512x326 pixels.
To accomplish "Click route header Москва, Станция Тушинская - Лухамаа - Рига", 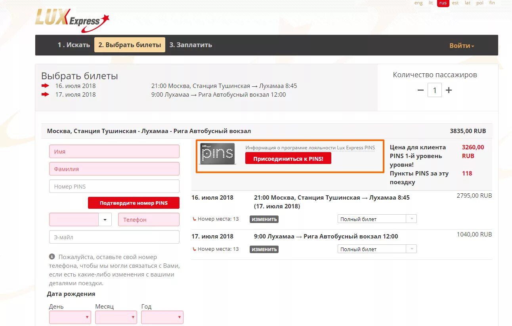I will point(149,131).
